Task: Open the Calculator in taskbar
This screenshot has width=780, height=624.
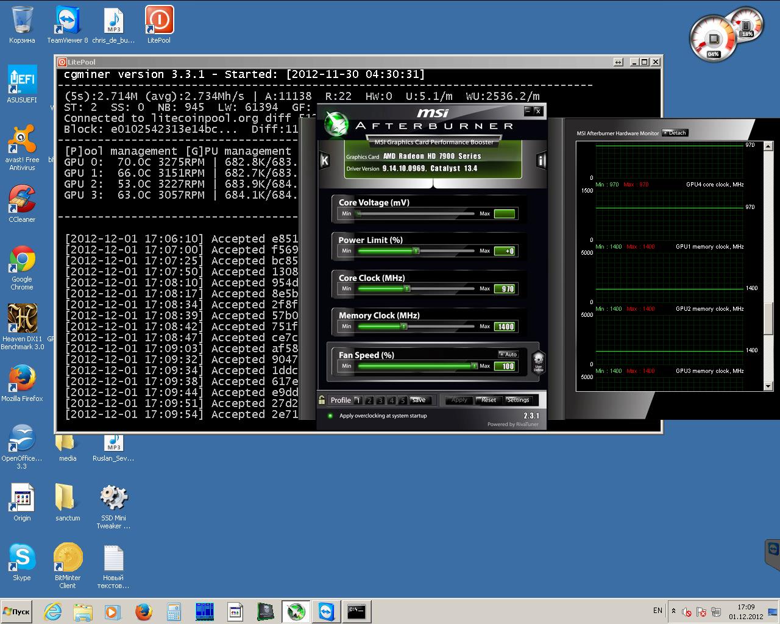Action: pyautogui.click(x=174, y=612)
